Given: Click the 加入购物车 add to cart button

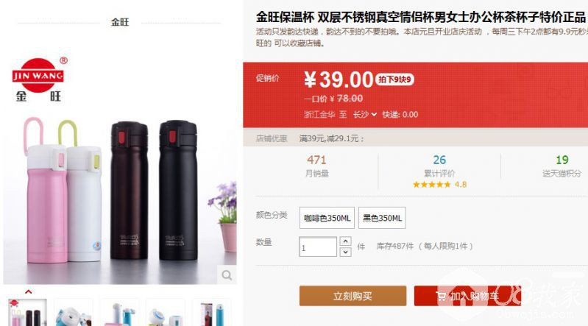Looking at the screenshot, I should pos(467,296).
